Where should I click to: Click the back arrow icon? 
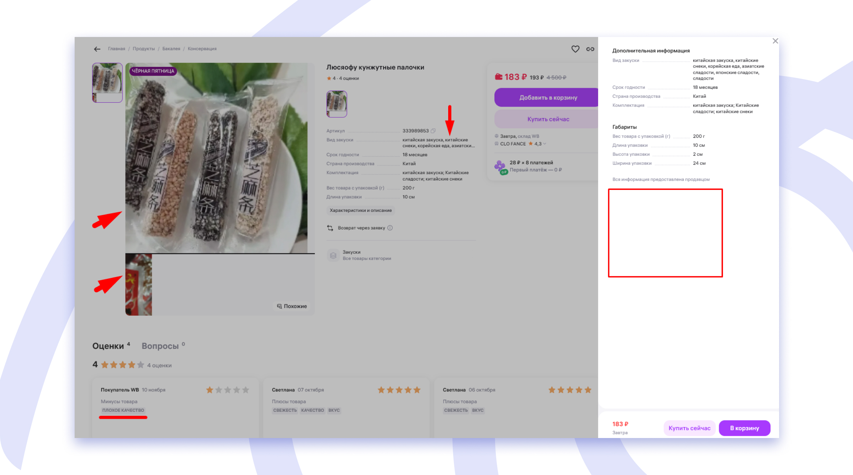coord(97,49)
